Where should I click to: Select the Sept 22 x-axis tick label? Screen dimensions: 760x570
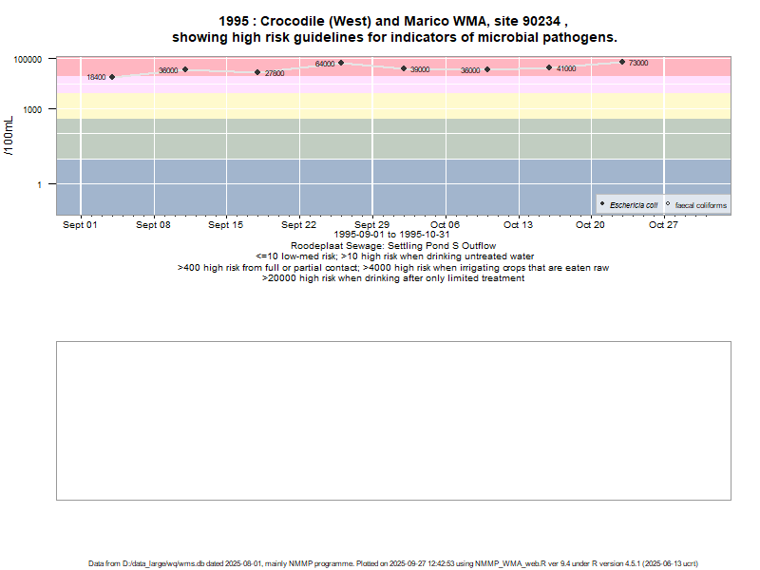click(x=298, y=225)
